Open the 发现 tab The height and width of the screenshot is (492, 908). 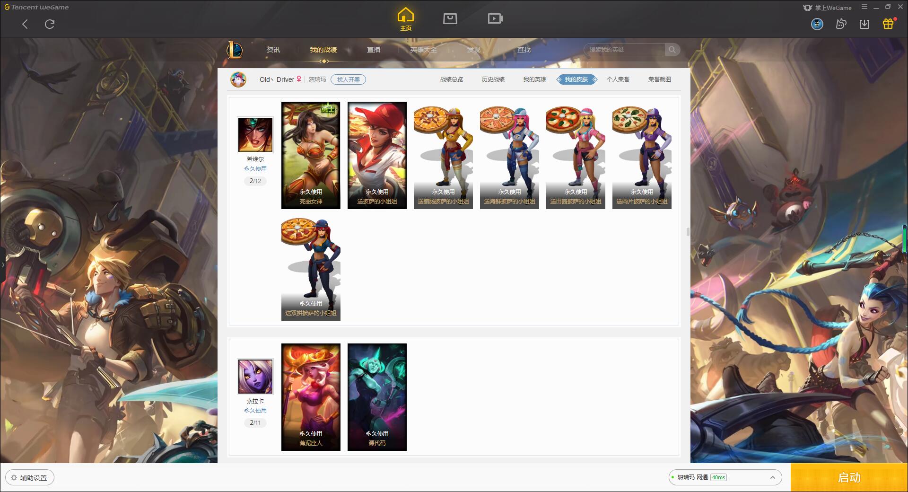pos(474,50)
